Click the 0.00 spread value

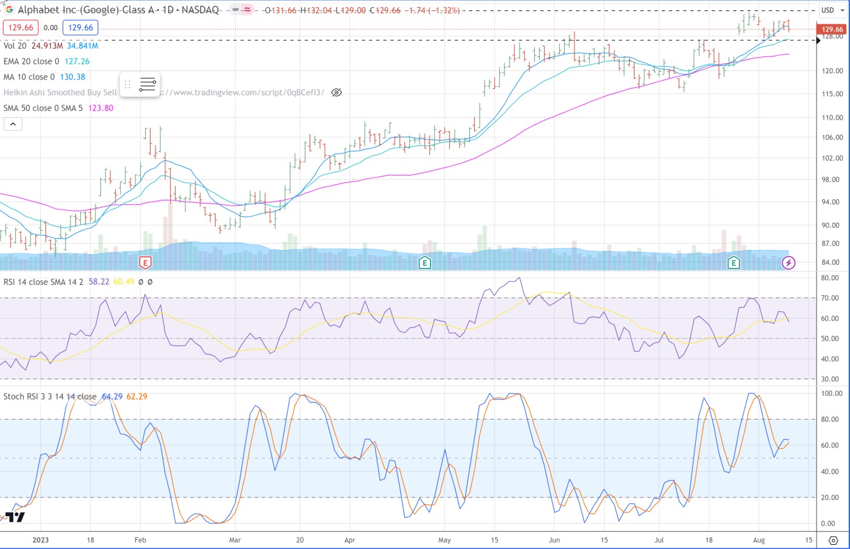[x=51, y=27]
